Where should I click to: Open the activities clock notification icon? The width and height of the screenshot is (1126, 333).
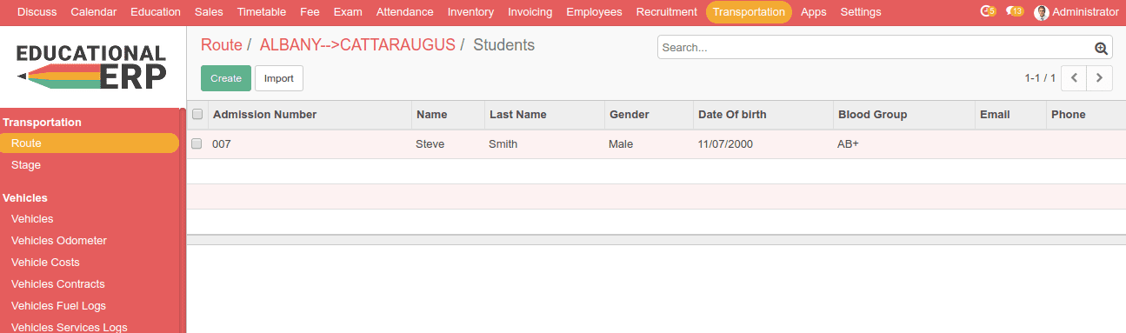[x=987, y=12]
